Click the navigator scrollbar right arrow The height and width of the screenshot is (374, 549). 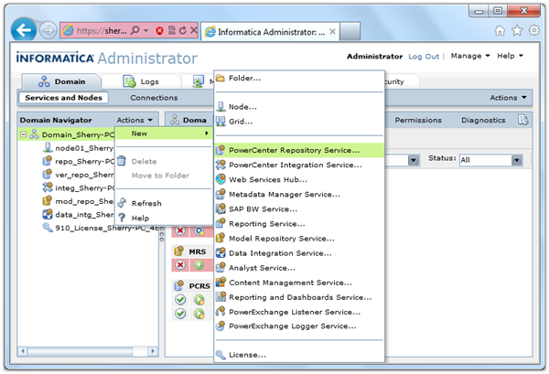tap(153, 351)
